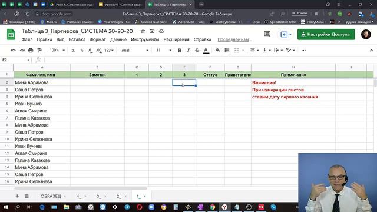
Task: Open horizontal align dropdown
Action: (x=254, y=50)
